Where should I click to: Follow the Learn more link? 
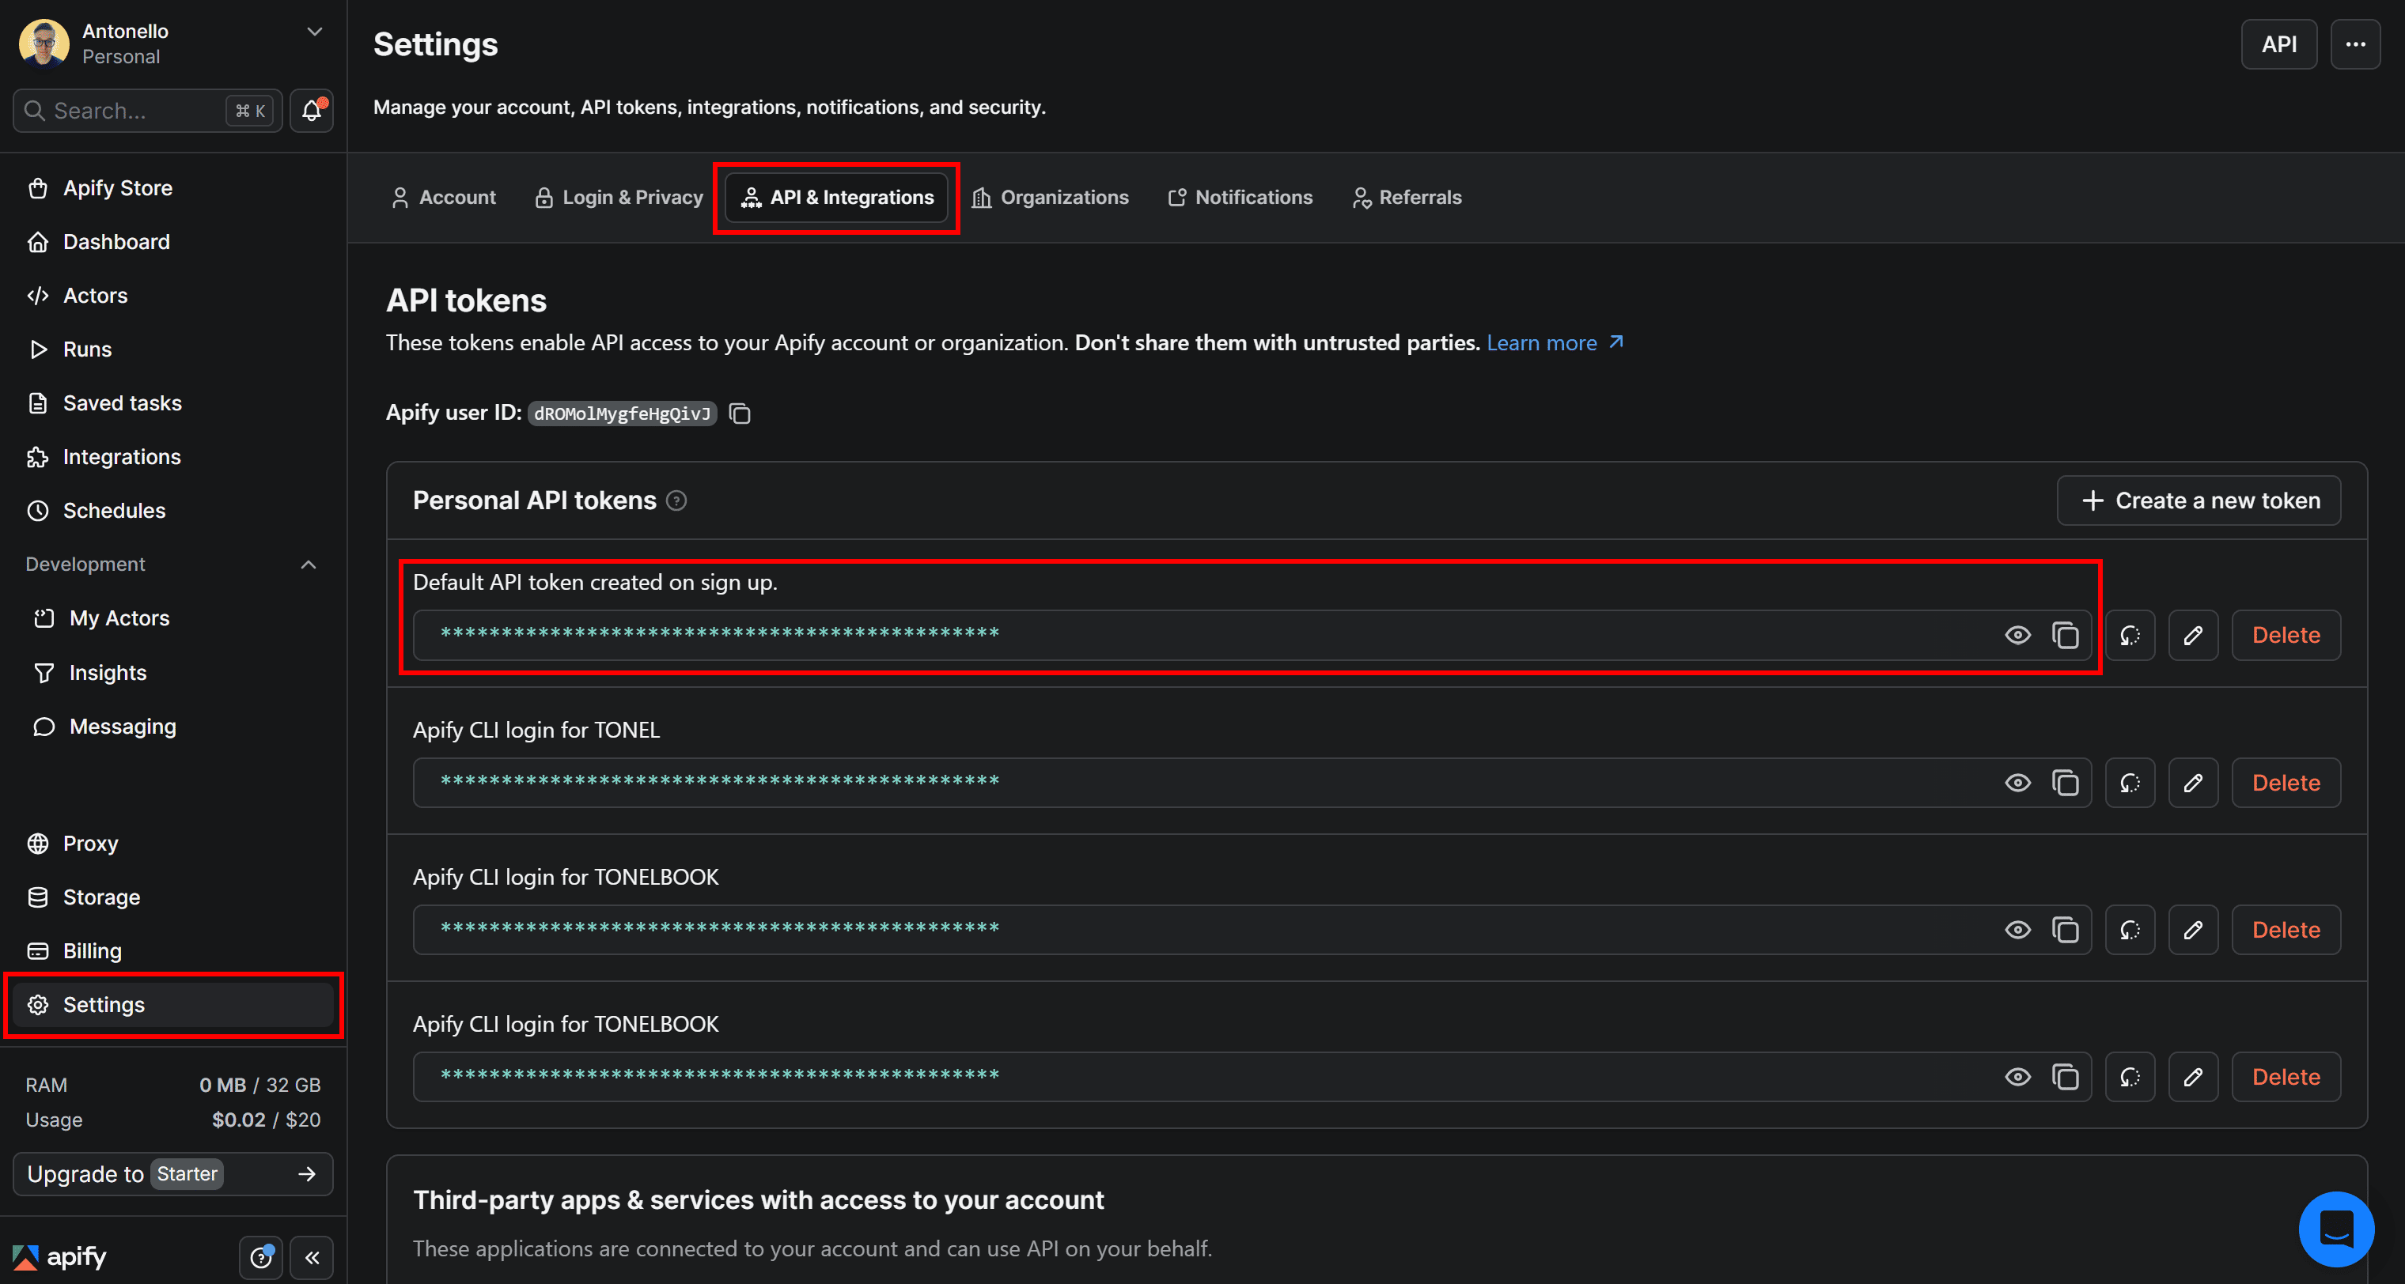[1555, 343]
